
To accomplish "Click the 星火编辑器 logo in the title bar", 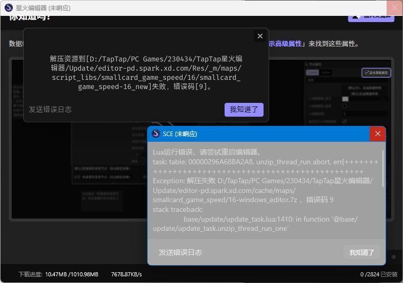I will (x=9, y=8).
